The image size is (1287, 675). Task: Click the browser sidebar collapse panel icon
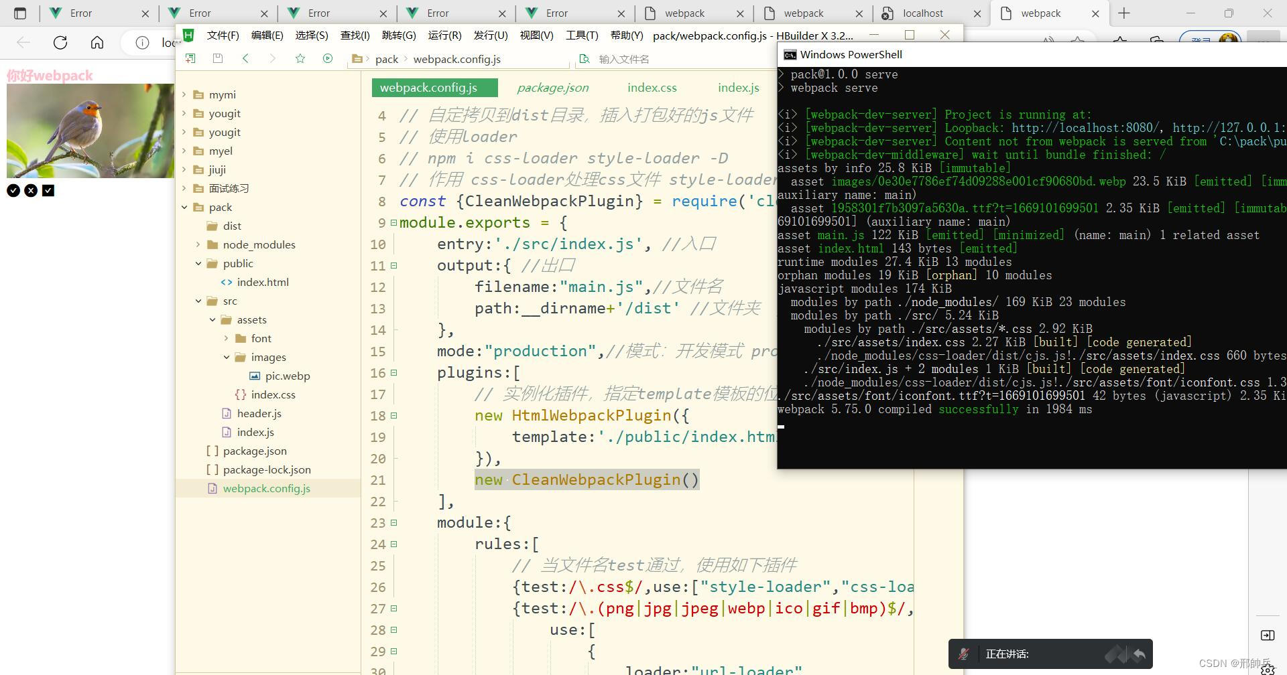coord(1267,635)
